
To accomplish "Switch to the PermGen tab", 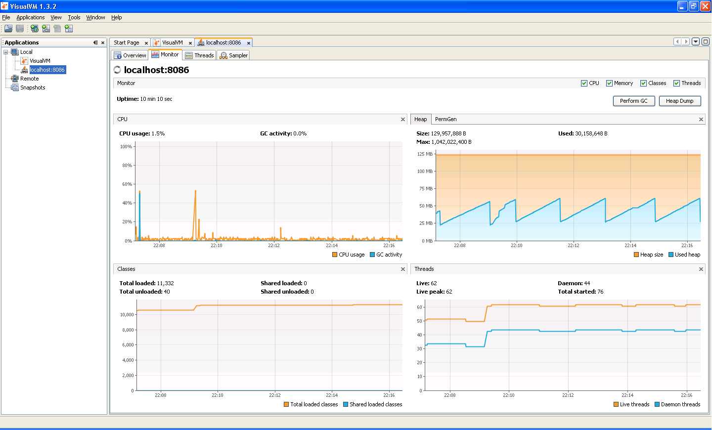I will pyautogui.click(x=445, y=119).
